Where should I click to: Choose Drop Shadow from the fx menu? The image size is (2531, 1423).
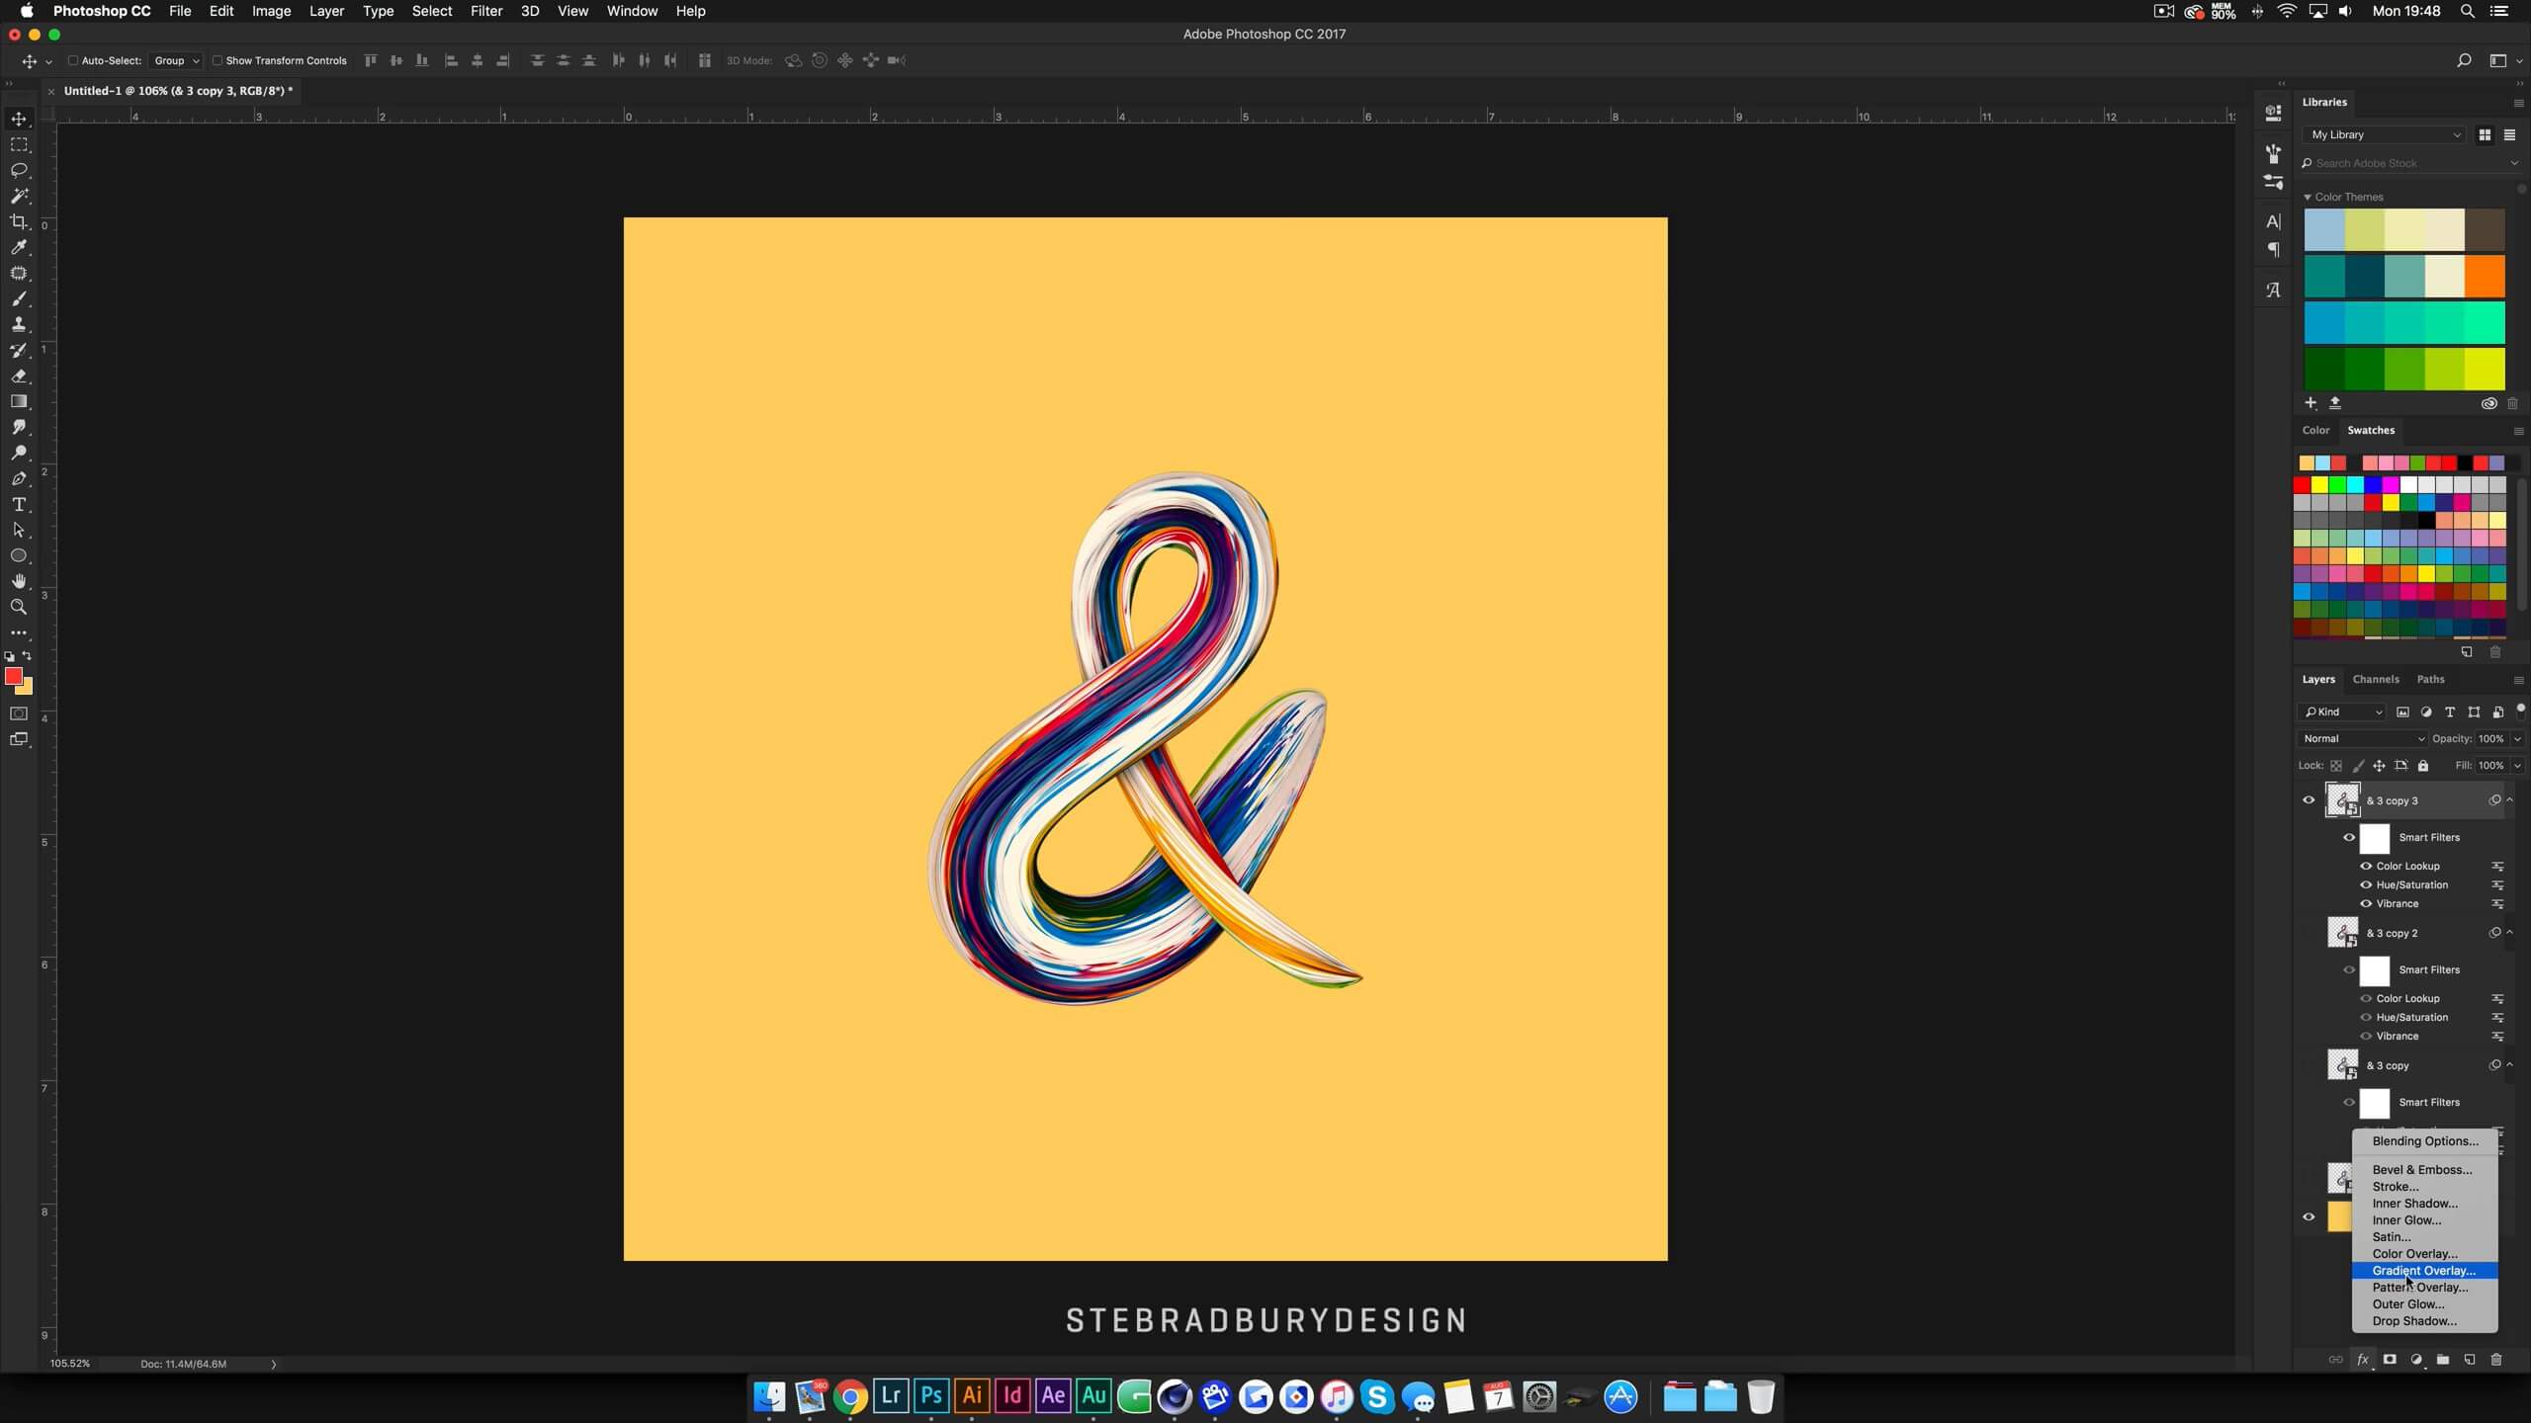2413,1321
